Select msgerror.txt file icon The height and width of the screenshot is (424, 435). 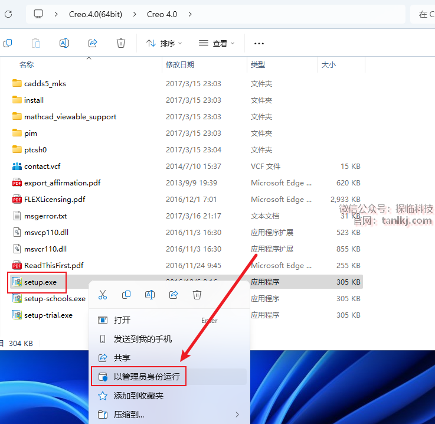(17, 216)
